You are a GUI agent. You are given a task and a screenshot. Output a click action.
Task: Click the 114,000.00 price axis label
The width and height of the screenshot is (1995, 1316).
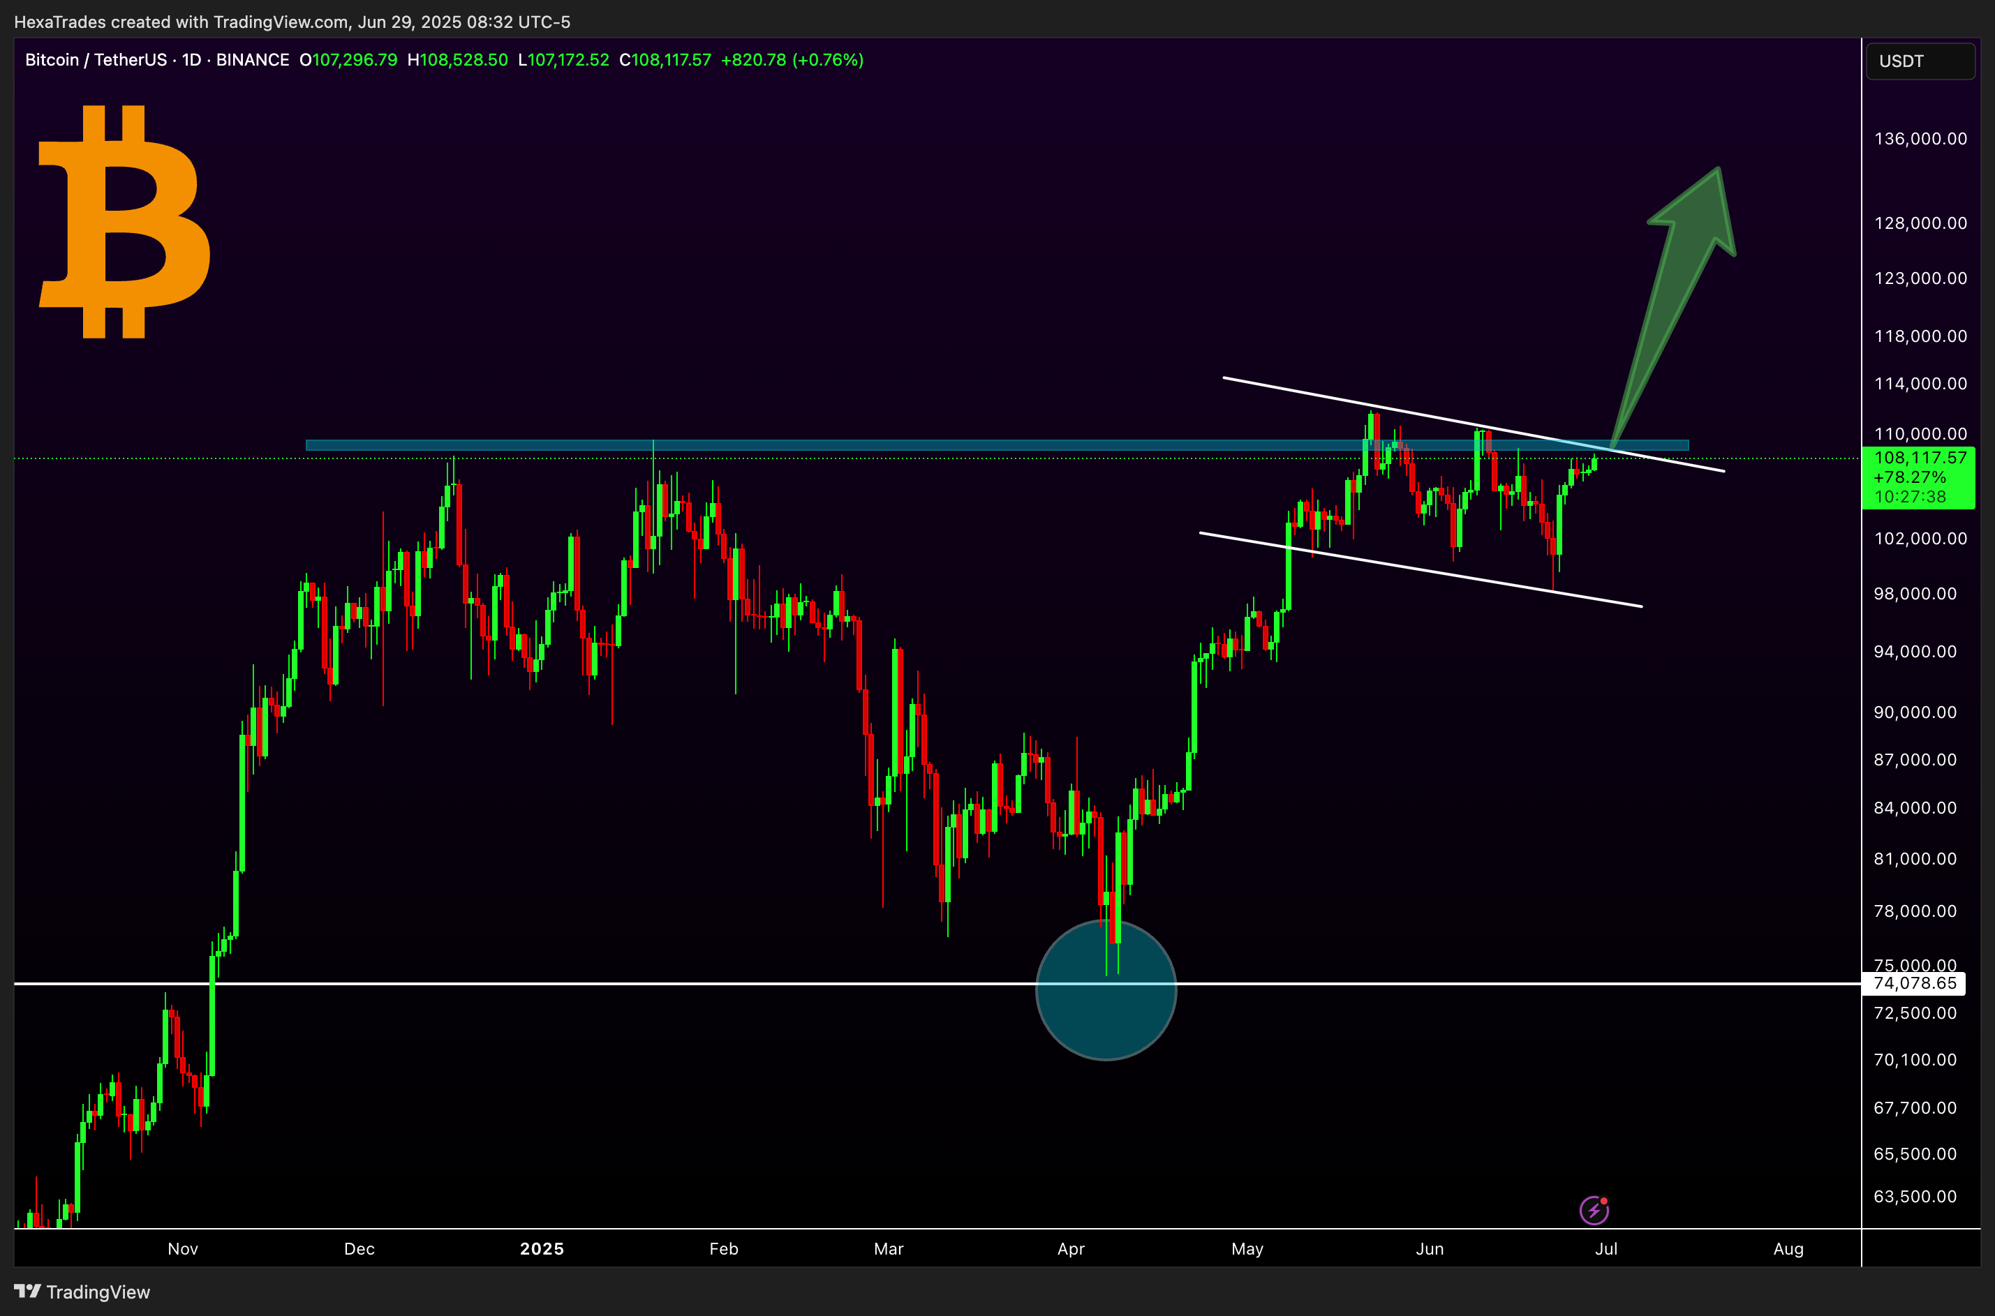coord(1920,384)
